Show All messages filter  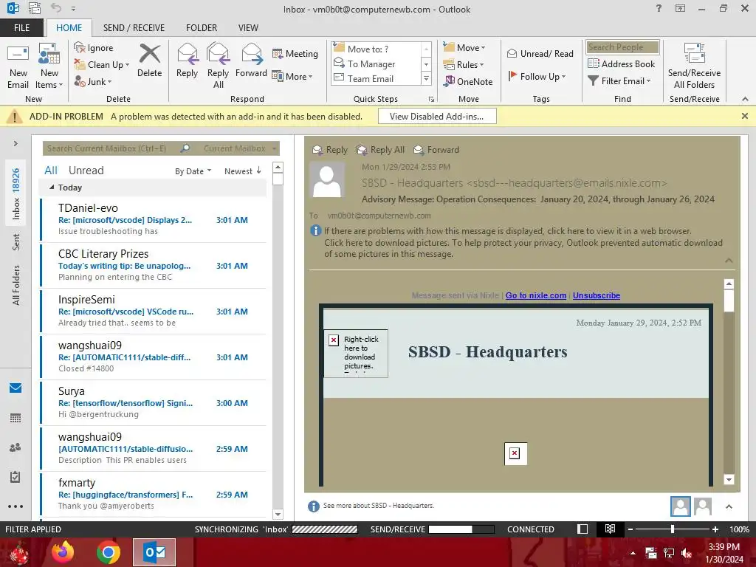click(x=51, y=171)
